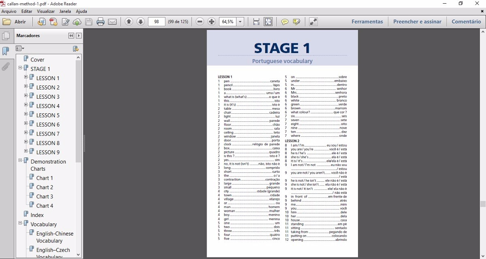This screenshot has width=486, height=259.
Task: Open the Arquivo menu
Action: click(x=9, y=11)
